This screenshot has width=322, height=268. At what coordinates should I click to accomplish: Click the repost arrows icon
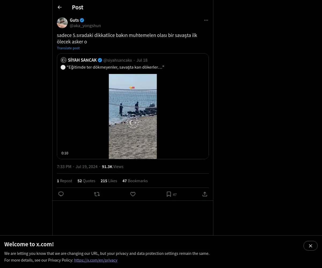tap(97, 194)
